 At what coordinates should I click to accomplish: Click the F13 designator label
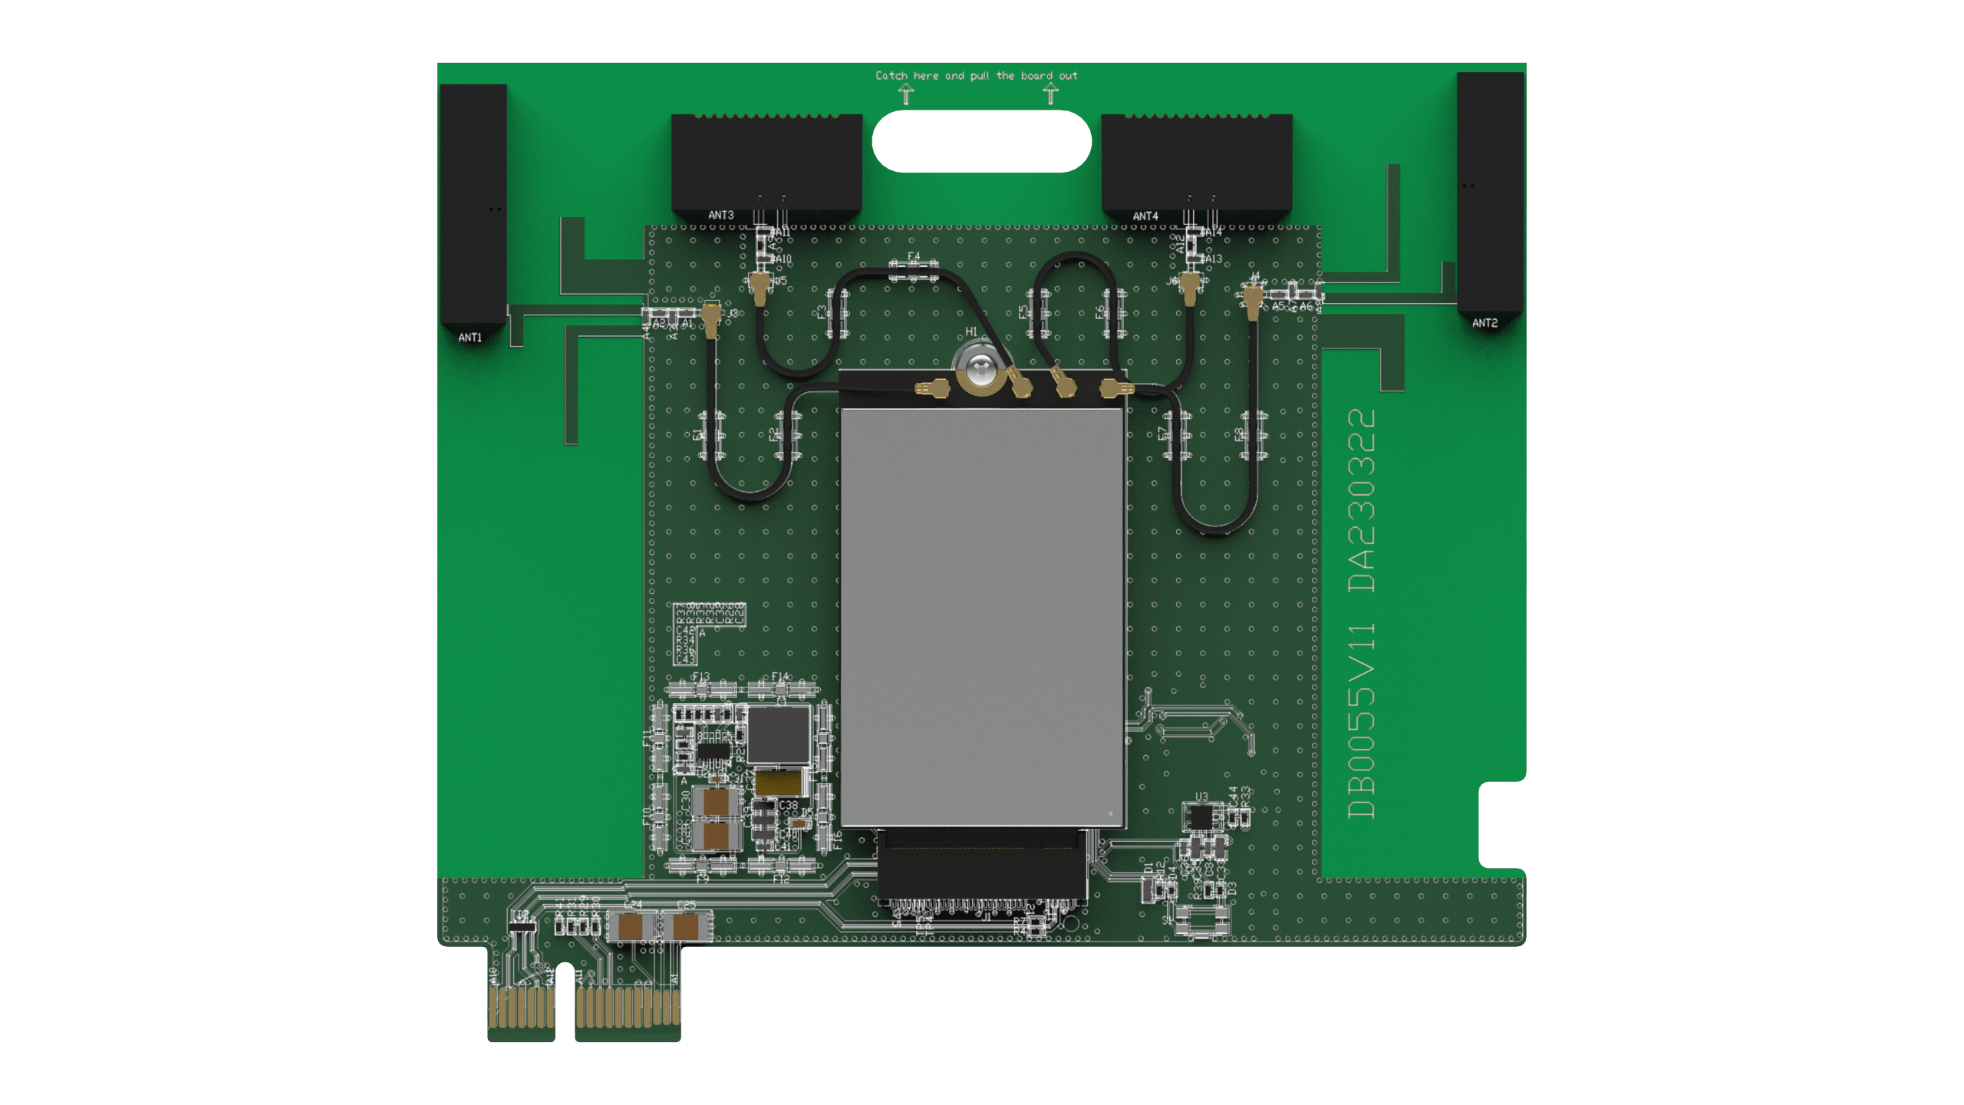coord(700,677)
